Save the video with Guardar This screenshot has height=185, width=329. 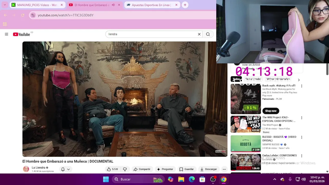186,169
